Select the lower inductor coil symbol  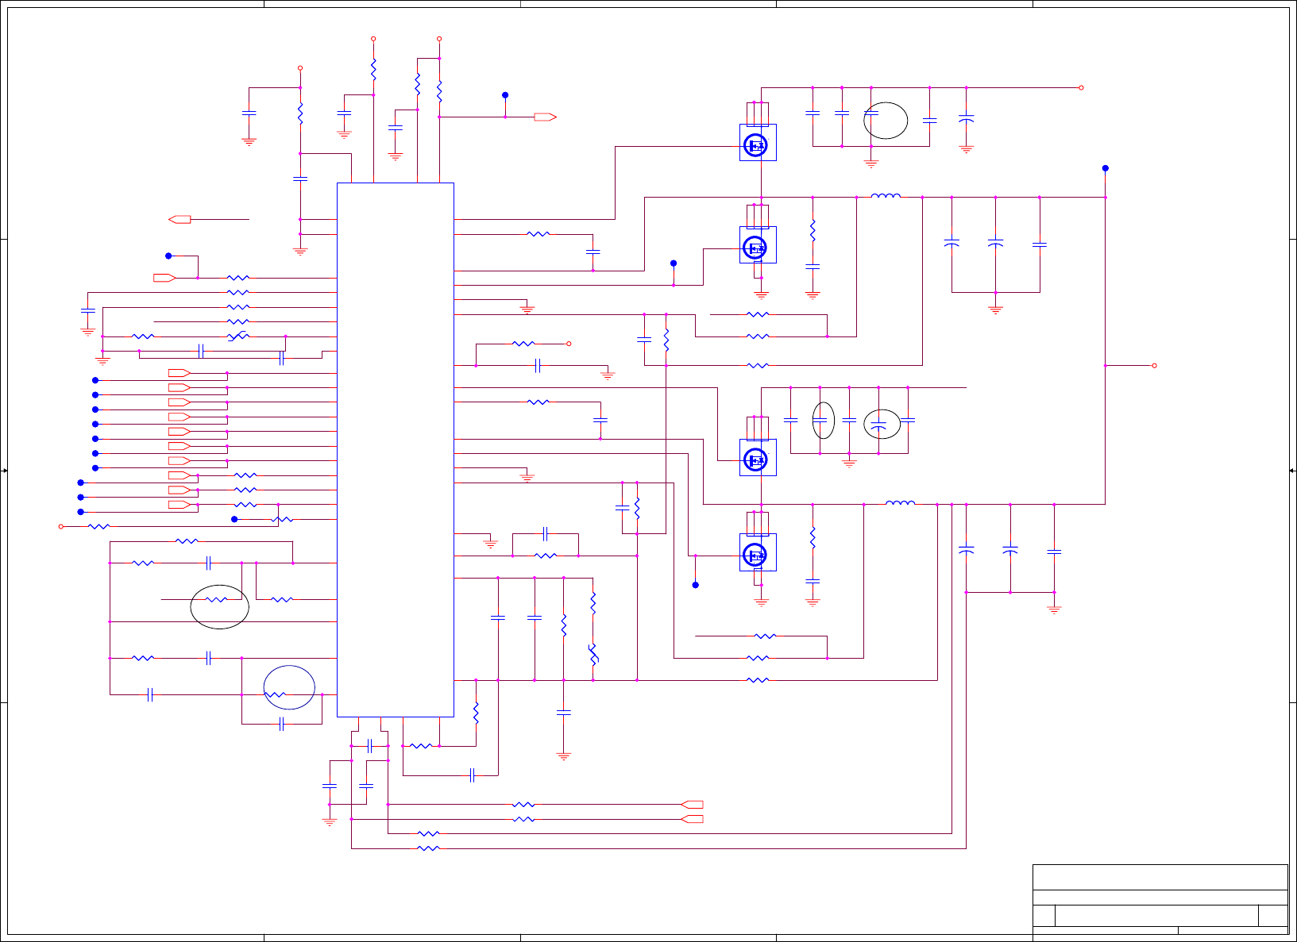(x=901, y=502)
